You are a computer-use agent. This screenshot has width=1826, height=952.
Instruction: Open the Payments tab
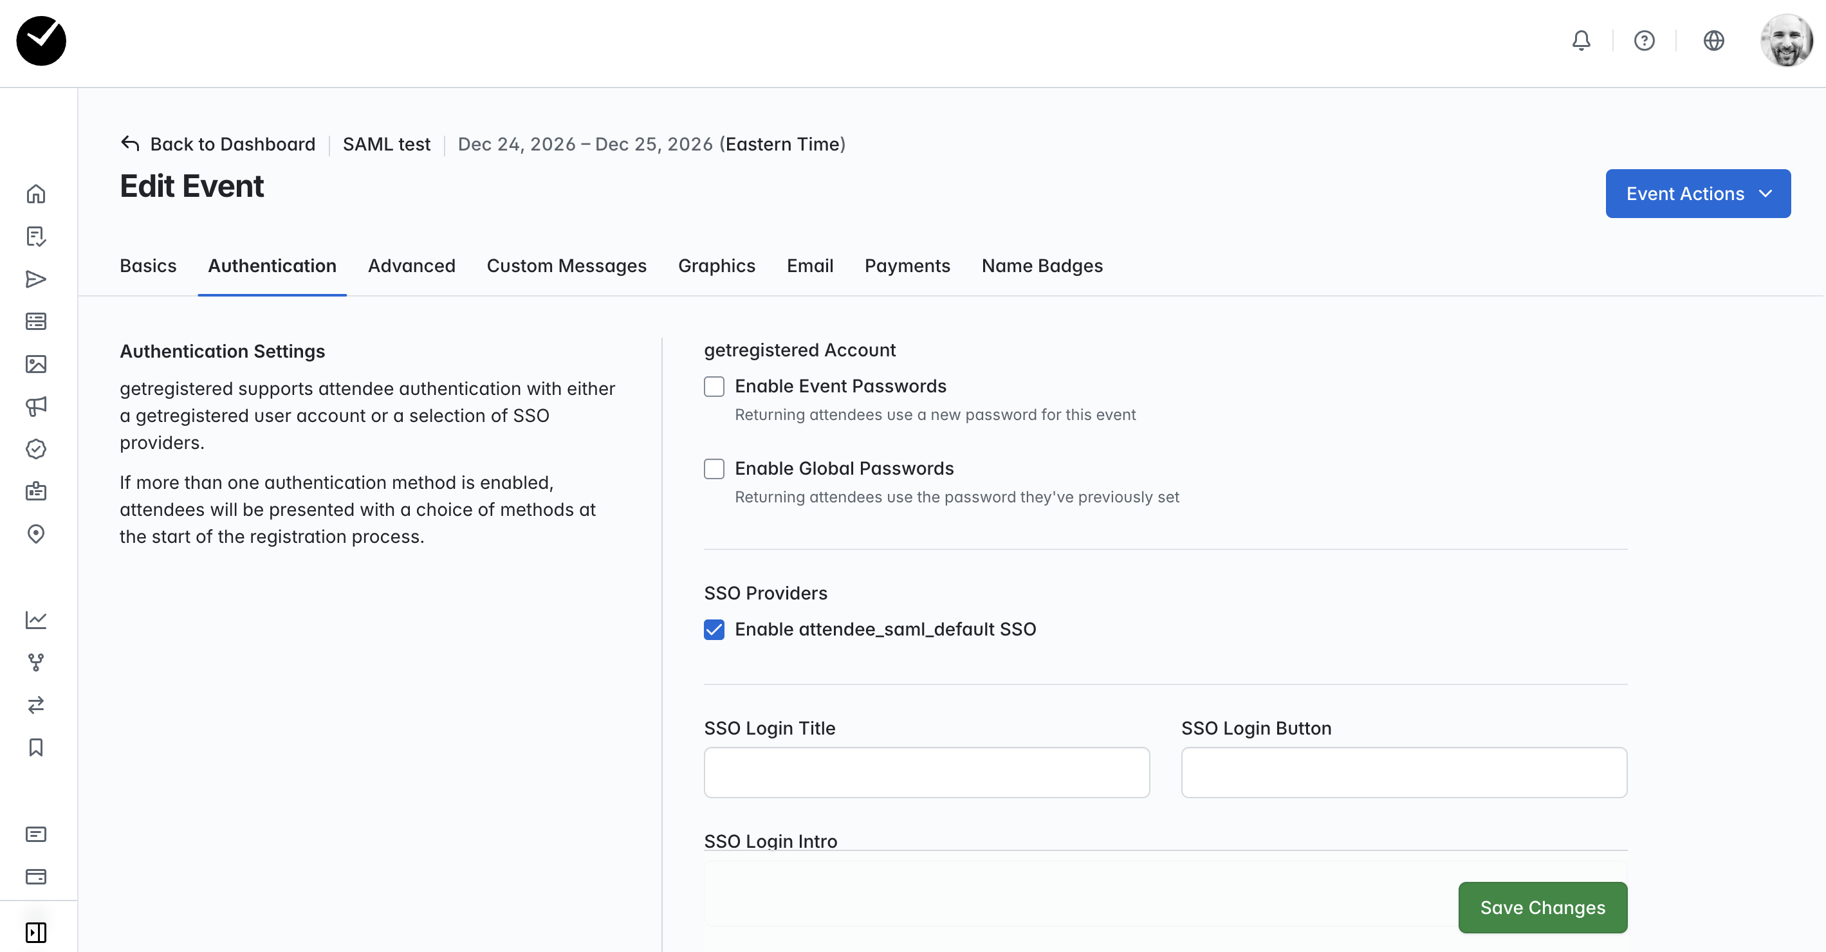click(907, 266)
